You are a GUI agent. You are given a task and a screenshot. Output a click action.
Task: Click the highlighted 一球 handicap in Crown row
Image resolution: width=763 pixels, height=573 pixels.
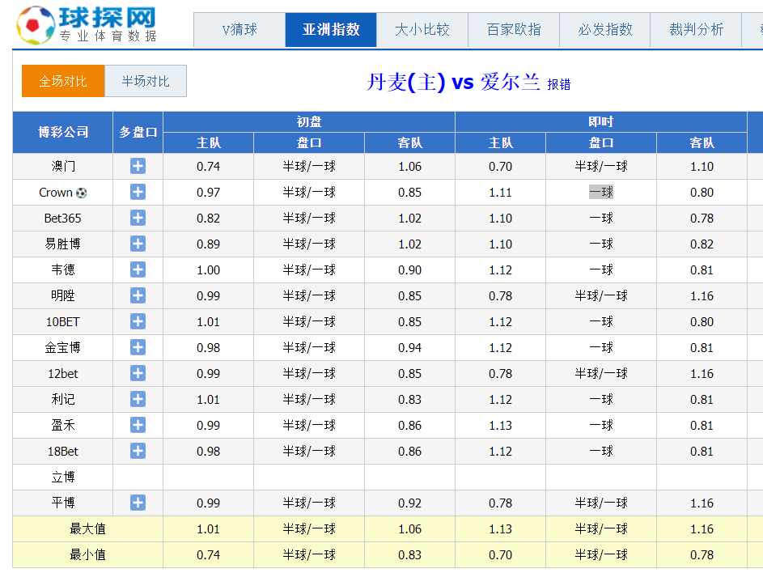point(601,193)
